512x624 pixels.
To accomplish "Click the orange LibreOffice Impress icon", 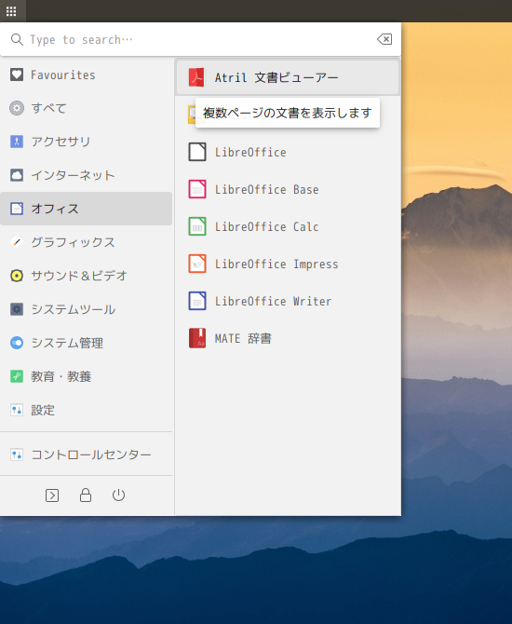I will [197, 264].
